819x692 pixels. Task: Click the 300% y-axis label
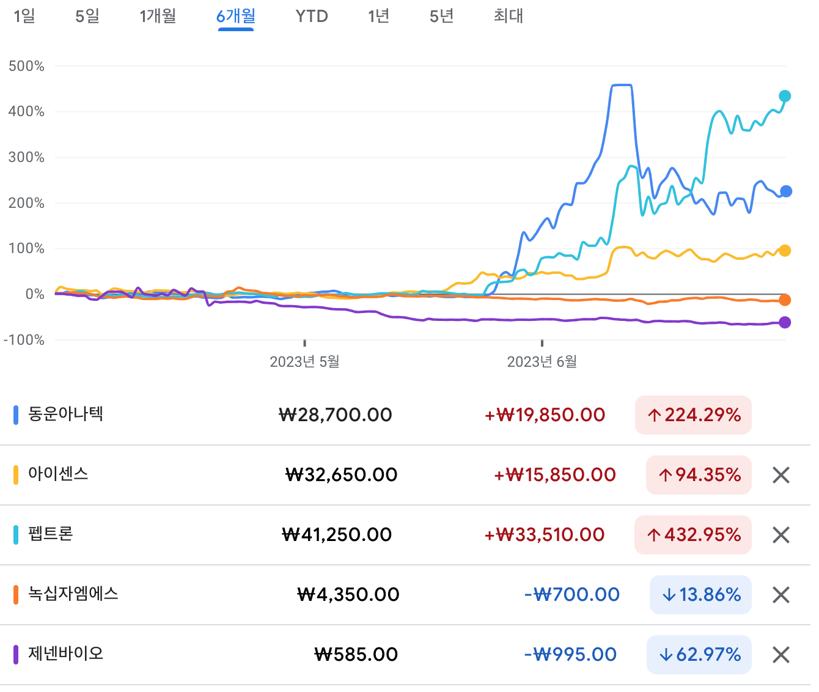[26, 157]
